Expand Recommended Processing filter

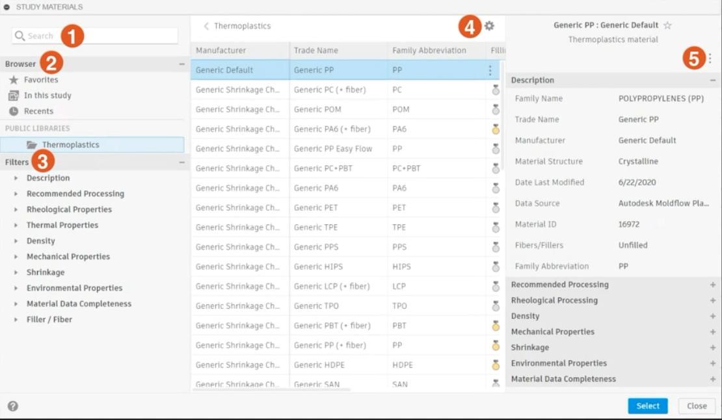pos(16,194)
